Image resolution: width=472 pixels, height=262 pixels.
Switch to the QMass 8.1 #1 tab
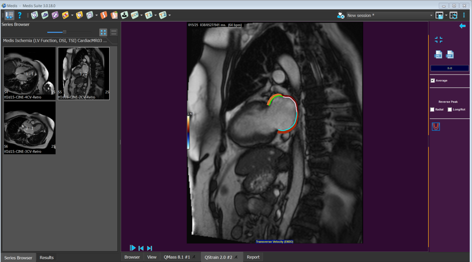click(x=177, y=257)
